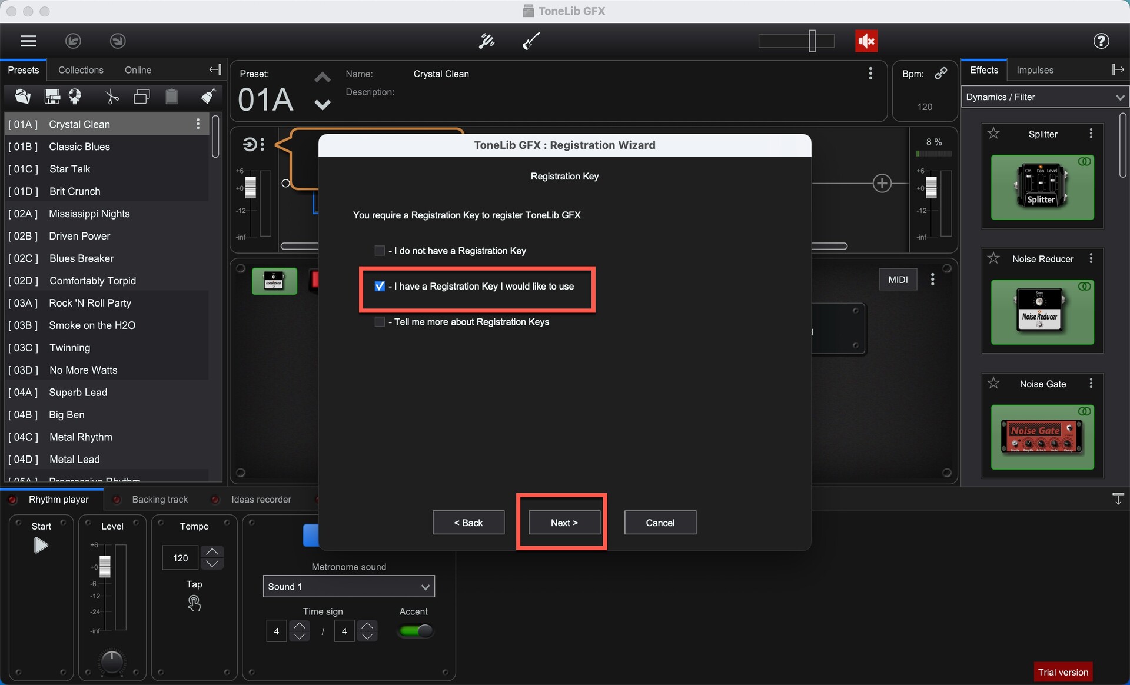This screenshot has height=685, width=1130.
Task: Switch to the Online tab
Action: [x=138, y=70]
